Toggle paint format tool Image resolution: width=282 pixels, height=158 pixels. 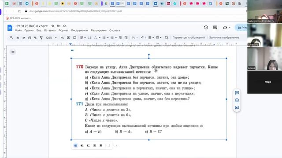pyautogui.click(x=41, y=38)
